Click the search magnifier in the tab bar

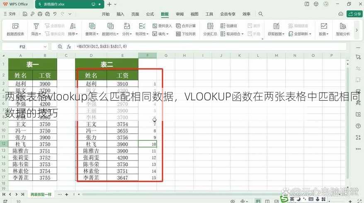tap(261, 14)
